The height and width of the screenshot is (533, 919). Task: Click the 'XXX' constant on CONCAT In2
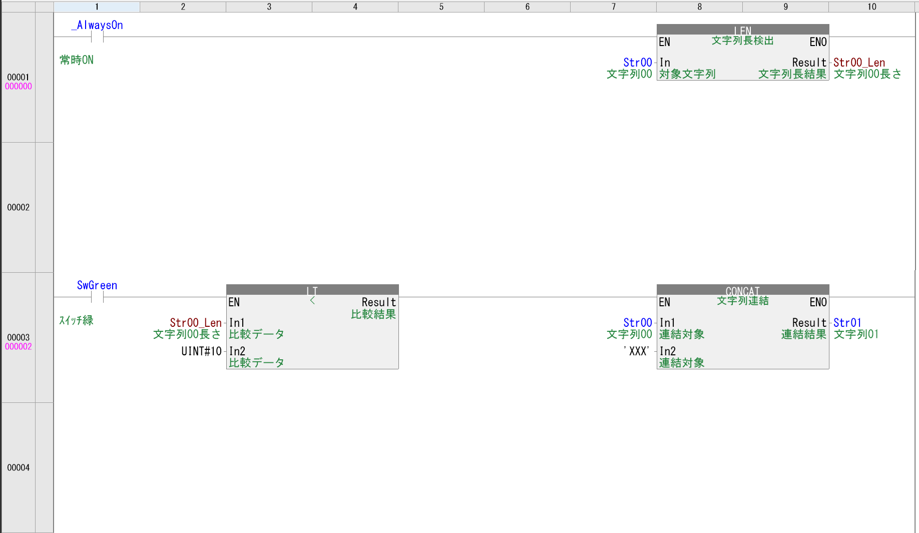[636, 351]
